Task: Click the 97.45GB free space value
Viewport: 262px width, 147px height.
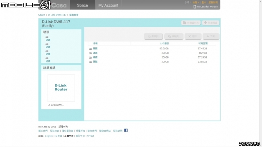Action: point(202,49)
